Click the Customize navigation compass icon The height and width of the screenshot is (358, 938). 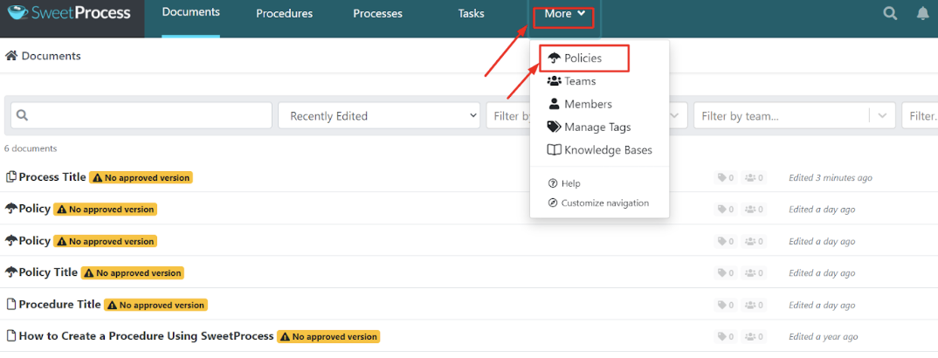point(553,203)
